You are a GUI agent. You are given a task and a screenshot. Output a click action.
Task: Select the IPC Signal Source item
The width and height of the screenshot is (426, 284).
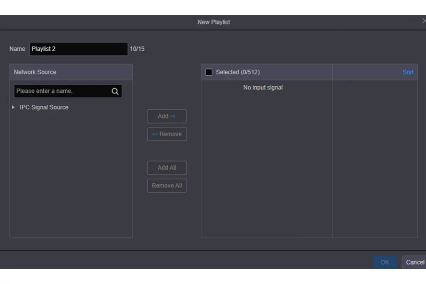(44, 107)
